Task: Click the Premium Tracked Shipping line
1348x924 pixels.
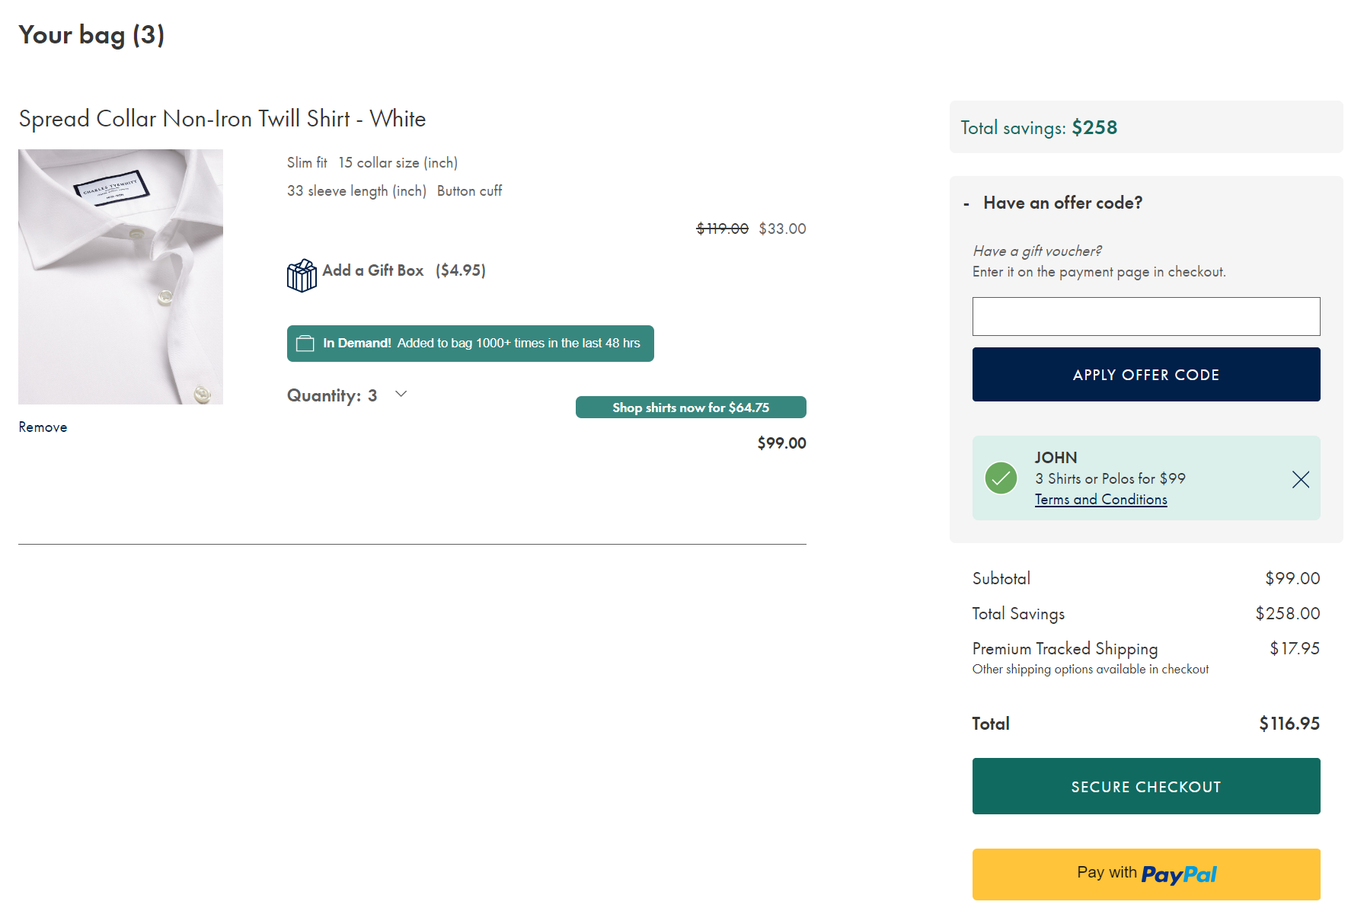Action: (1065, 649)
